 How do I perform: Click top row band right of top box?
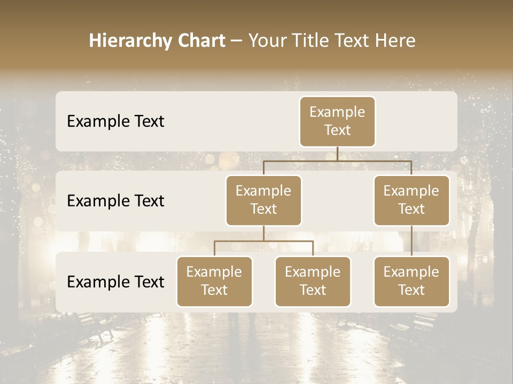click(417, 121)
